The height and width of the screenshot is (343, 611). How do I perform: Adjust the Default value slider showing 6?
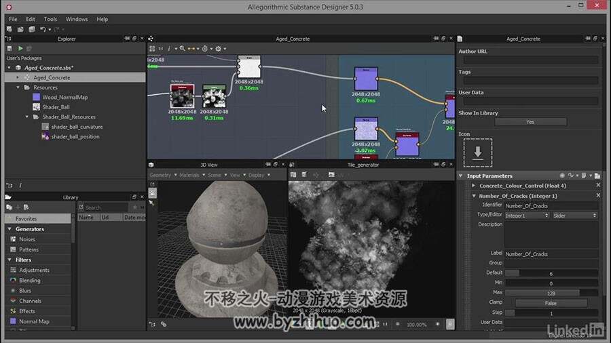tap(551, 273)
